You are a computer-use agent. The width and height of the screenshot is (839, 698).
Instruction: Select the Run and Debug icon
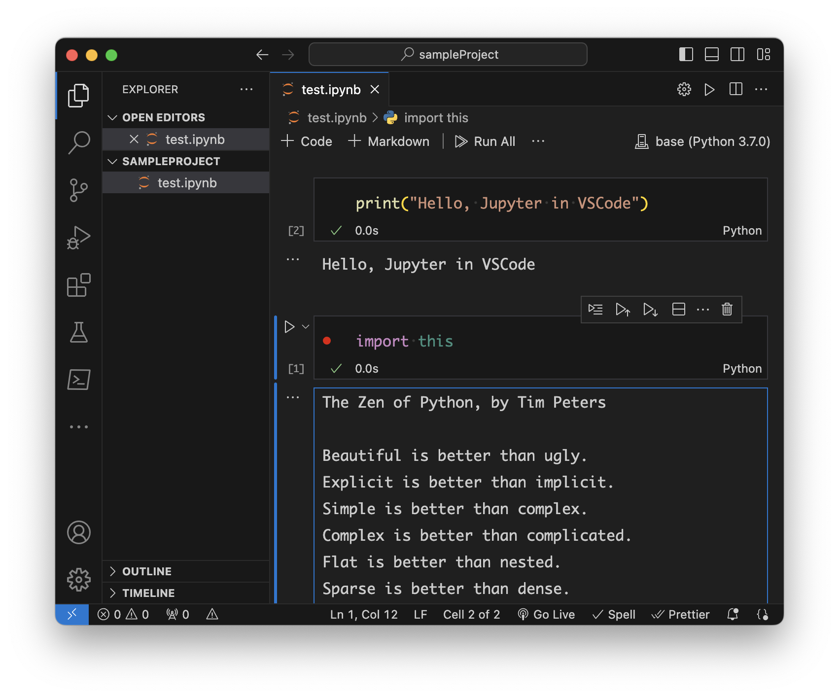coord(79,237)
